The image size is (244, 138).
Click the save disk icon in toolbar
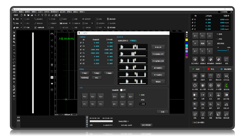(x=32, y=15)
